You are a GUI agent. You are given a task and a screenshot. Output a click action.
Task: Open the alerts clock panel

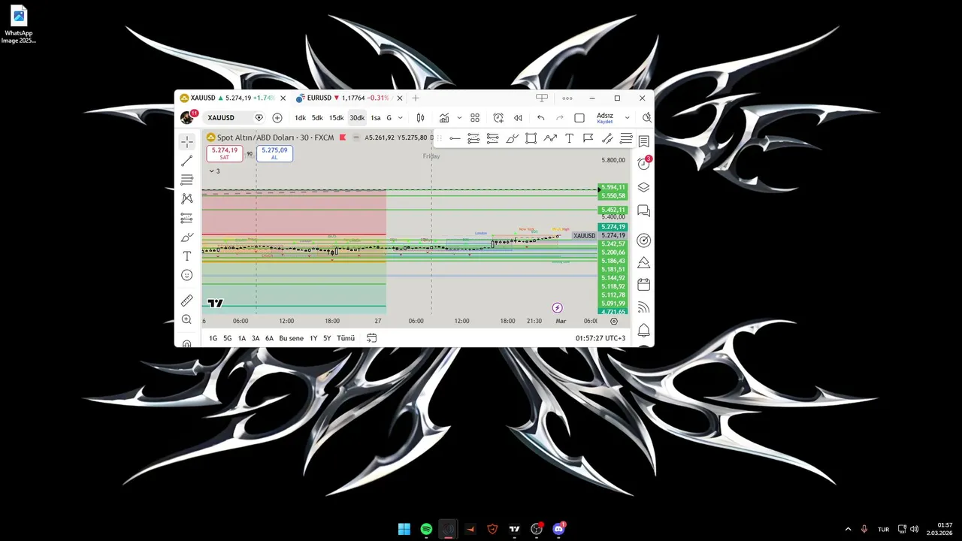[644, 164]
